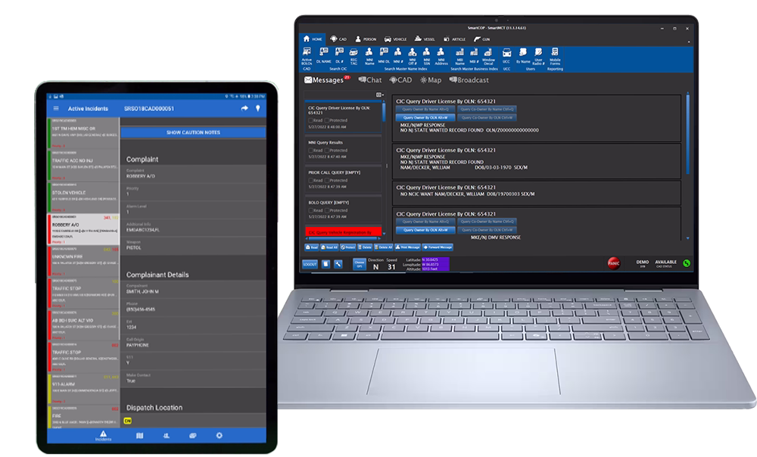Open MNI SSN search
The height and width of the screenshot is (457, 757).
point(427,56)
